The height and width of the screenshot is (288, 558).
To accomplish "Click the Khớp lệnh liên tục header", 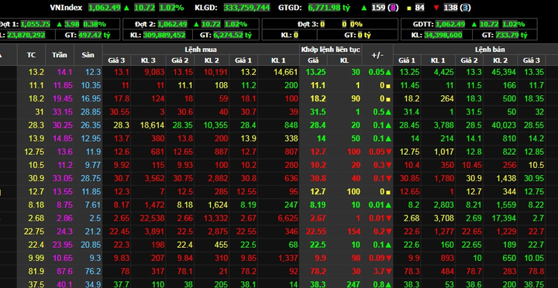I will point(331,50).
